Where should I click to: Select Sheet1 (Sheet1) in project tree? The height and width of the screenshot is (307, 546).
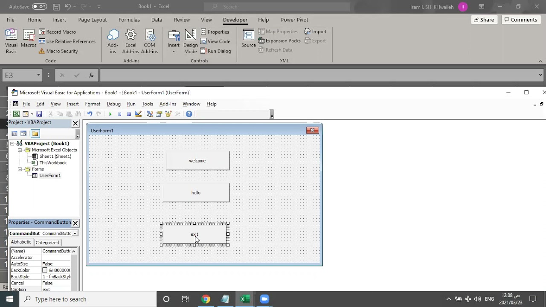pyautogui.click(x=55, y=156)
